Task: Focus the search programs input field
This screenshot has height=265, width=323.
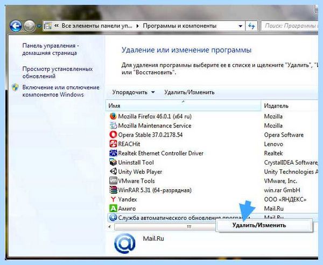Action: tap(290, 26)
